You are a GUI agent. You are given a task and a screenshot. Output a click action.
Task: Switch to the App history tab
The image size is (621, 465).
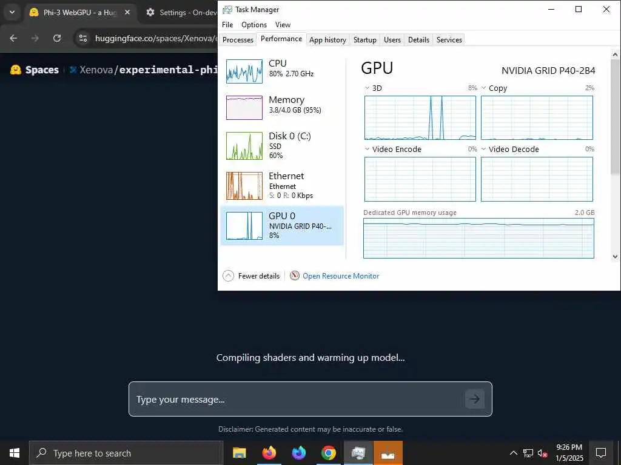point(327,39)
